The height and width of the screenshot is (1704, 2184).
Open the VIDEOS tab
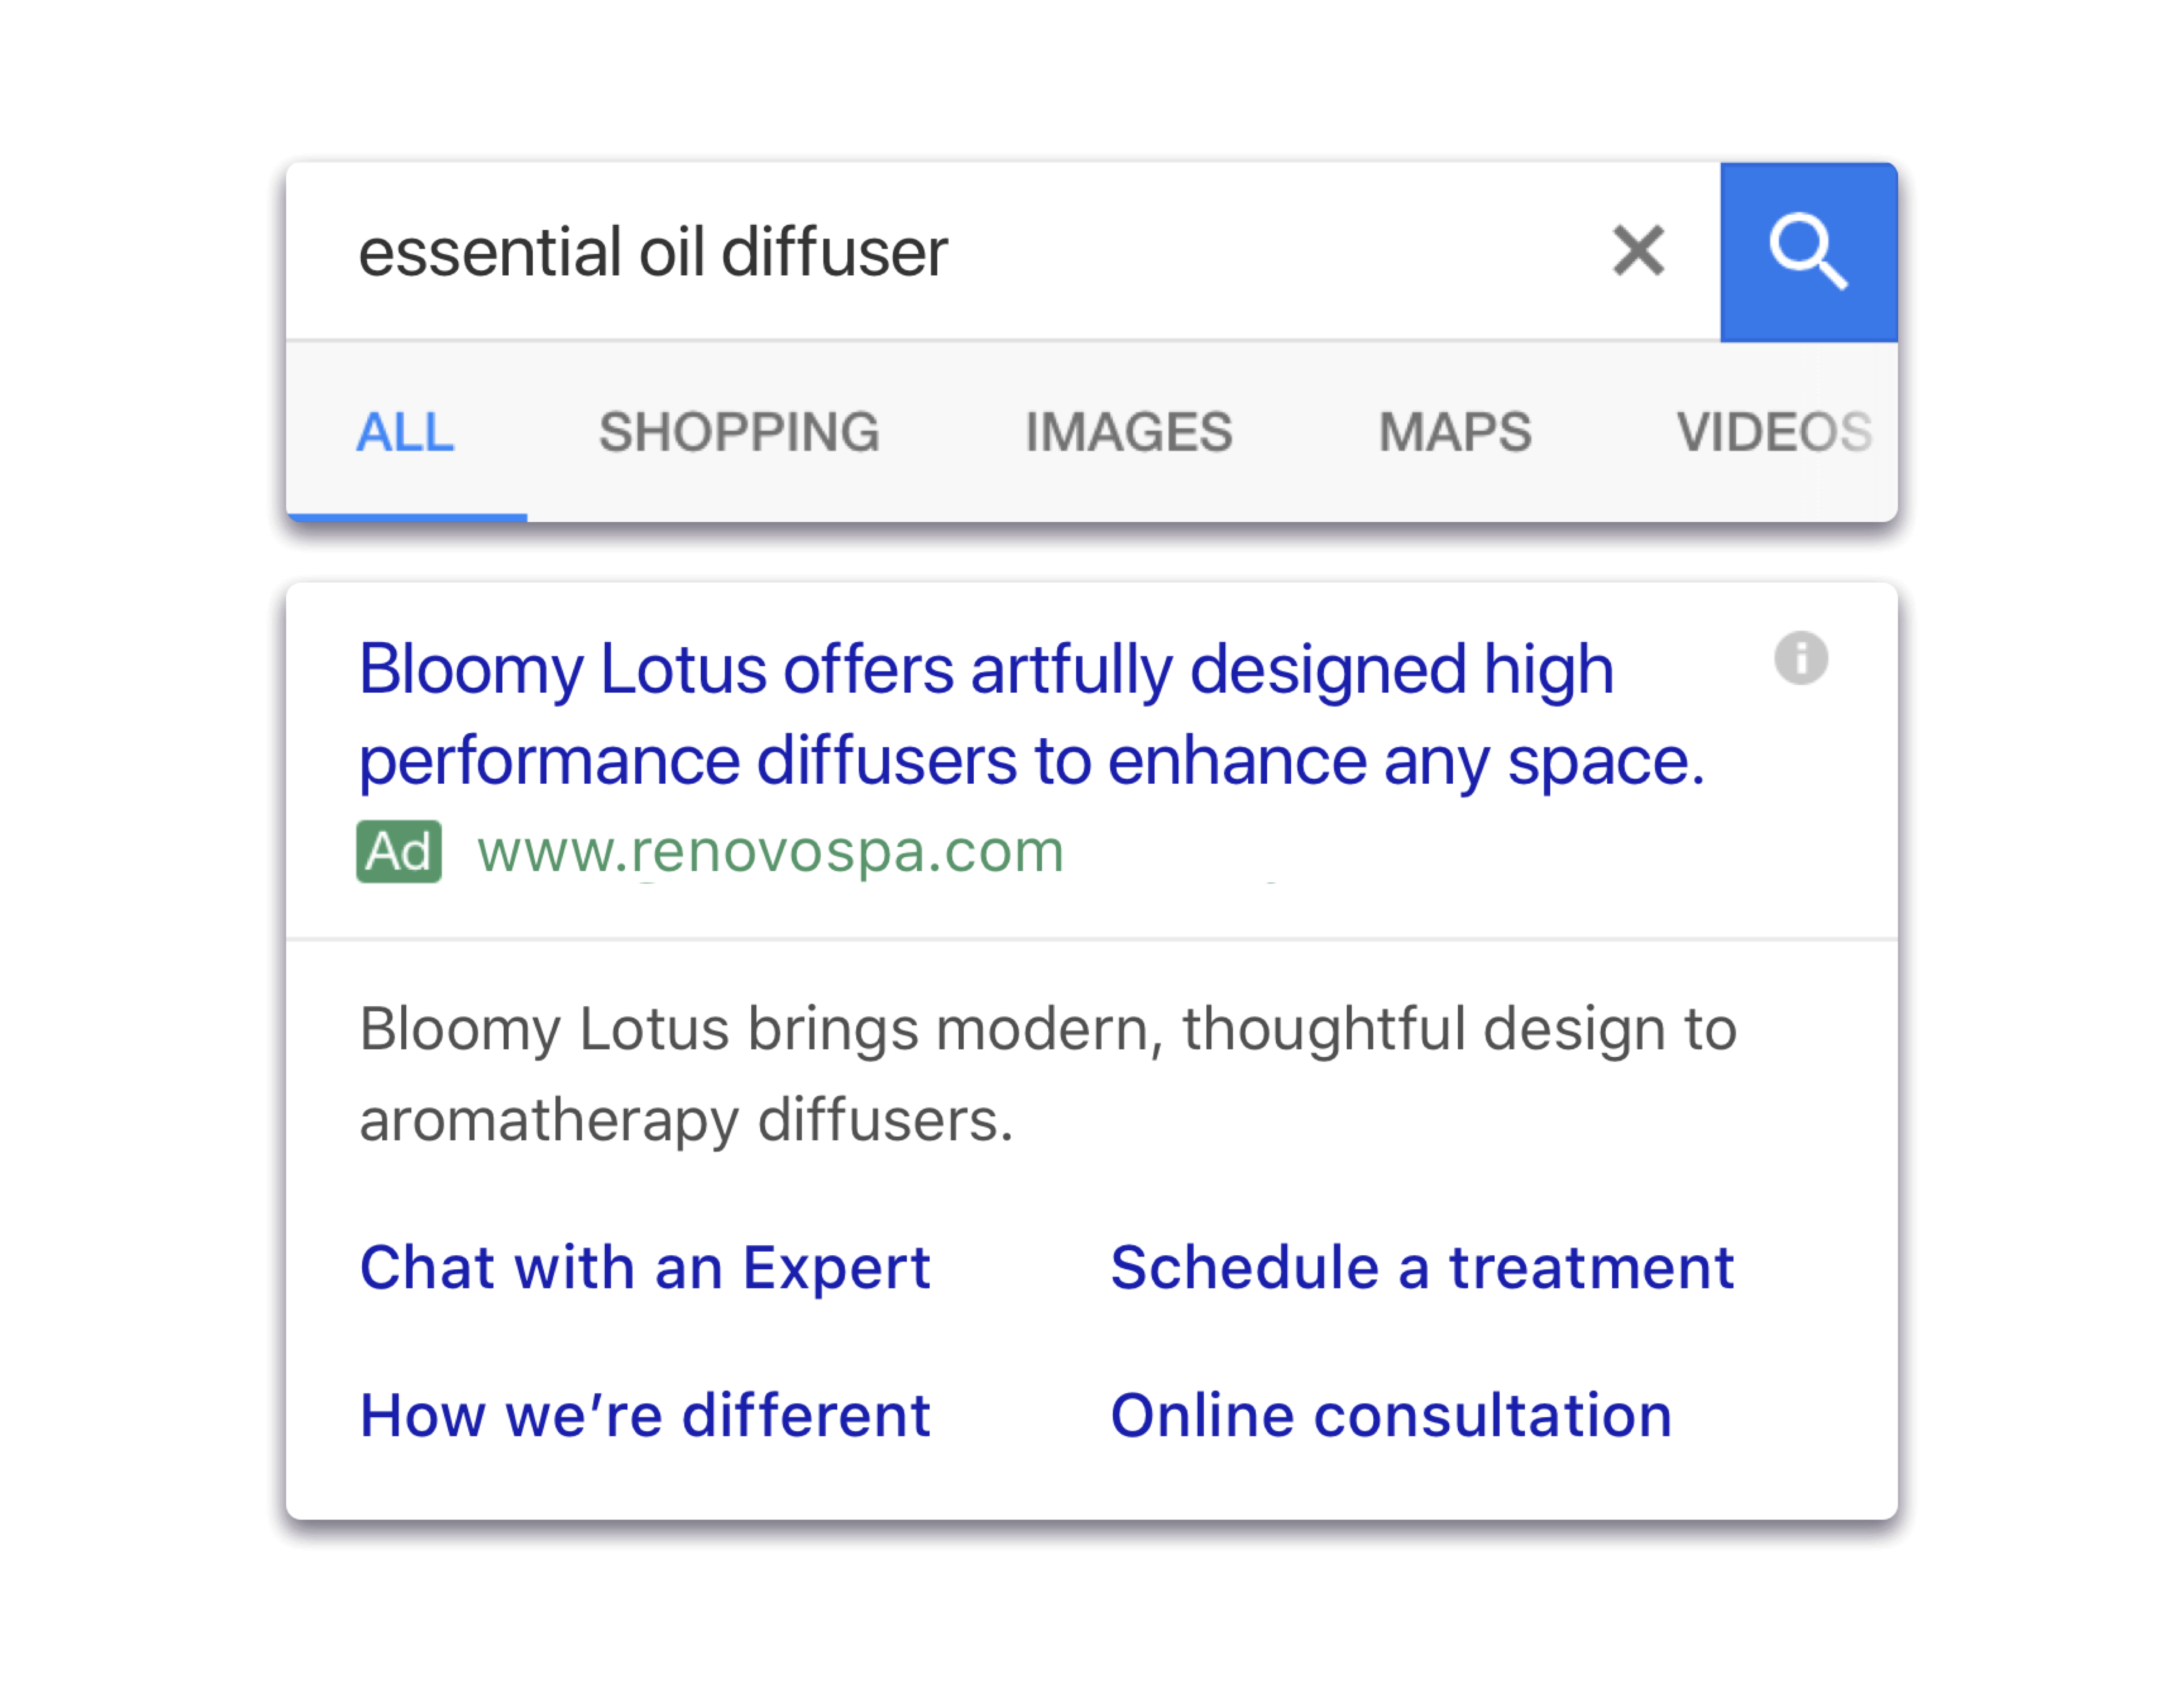[1774, 432]
